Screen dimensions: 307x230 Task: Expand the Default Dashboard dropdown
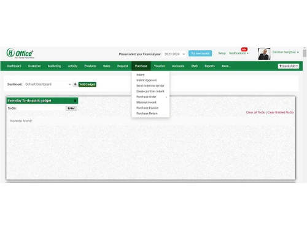pos(48,84)
